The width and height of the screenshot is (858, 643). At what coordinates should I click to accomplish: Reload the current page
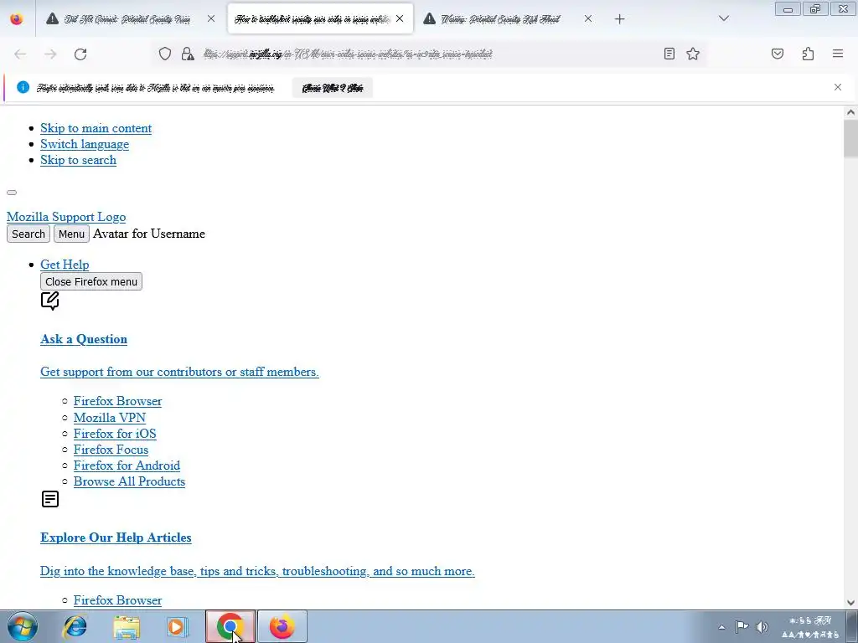click(x=80, y=54)
